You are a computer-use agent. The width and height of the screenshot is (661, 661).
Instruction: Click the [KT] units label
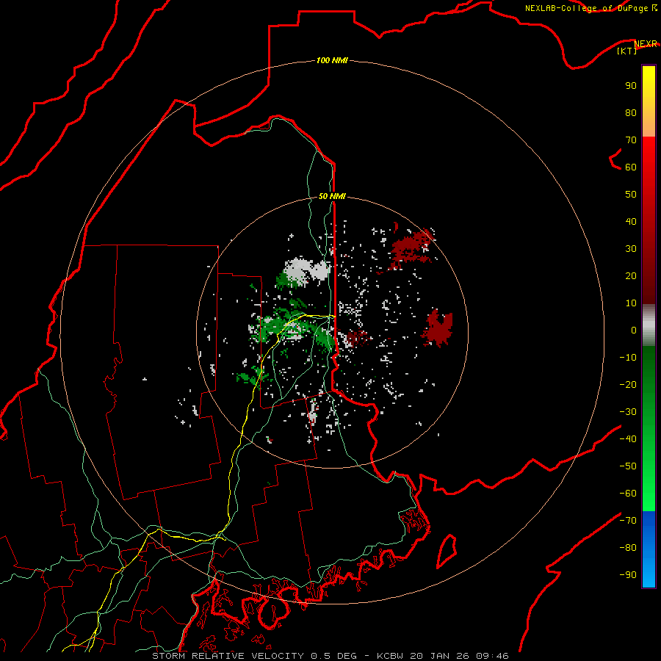(x=626, y=51)
